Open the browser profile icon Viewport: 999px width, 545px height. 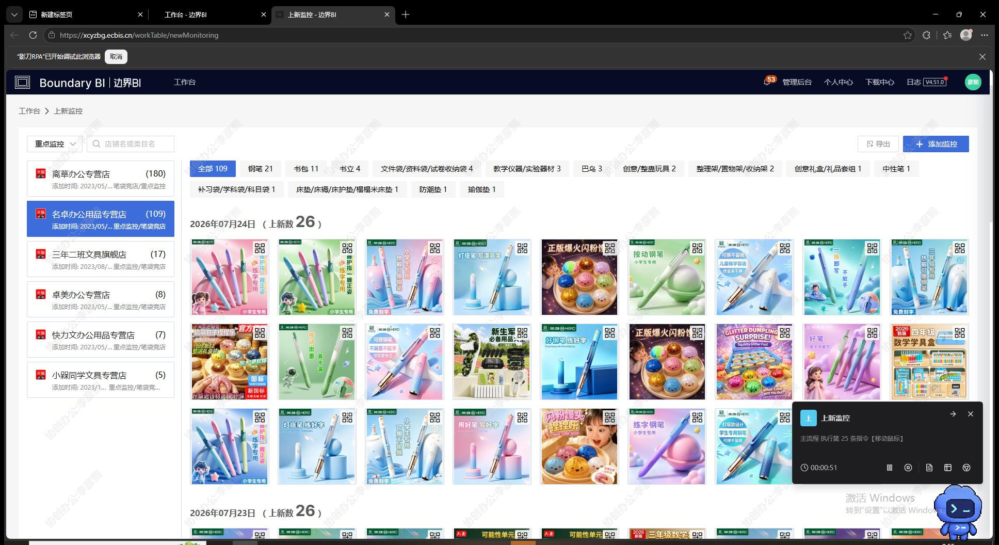tap(966, 35)
